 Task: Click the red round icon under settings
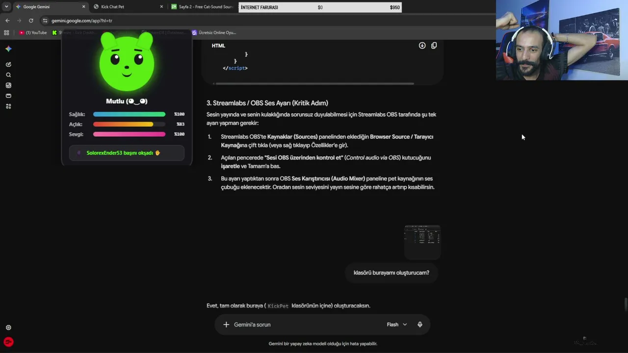8,342
